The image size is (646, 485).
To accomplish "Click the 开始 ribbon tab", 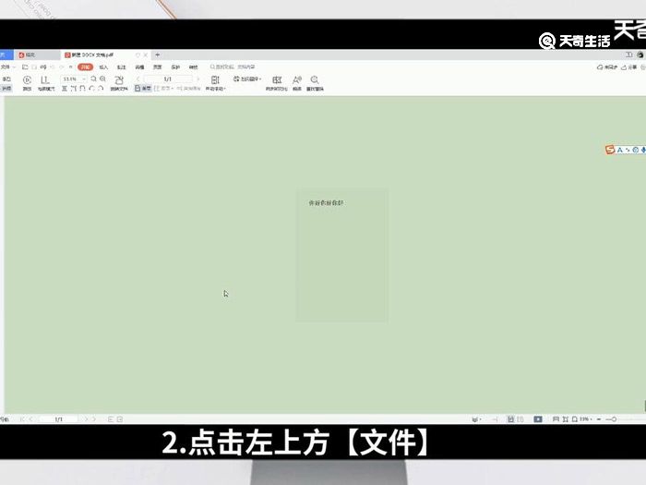I will coord(85,67).
